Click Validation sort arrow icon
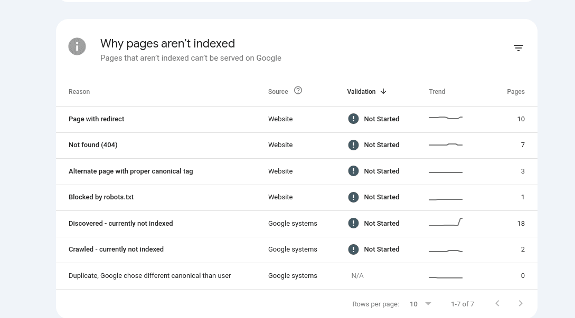 coord(383,91)
